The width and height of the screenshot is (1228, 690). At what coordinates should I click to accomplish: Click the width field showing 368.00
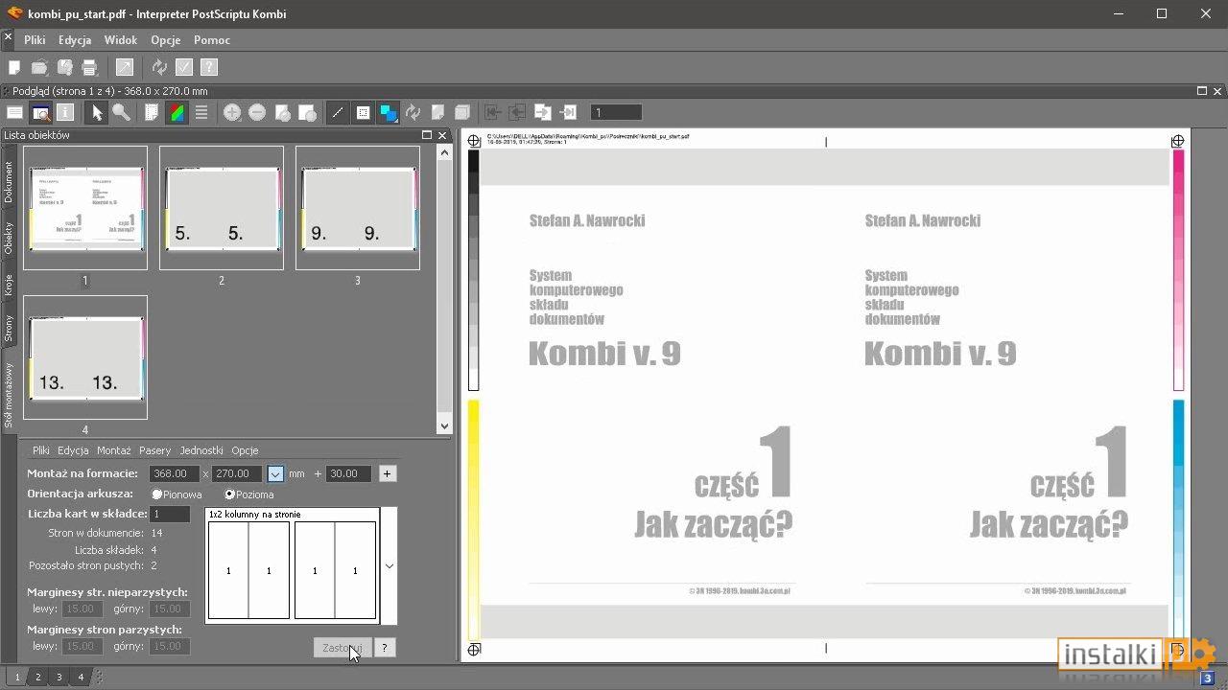174,473
